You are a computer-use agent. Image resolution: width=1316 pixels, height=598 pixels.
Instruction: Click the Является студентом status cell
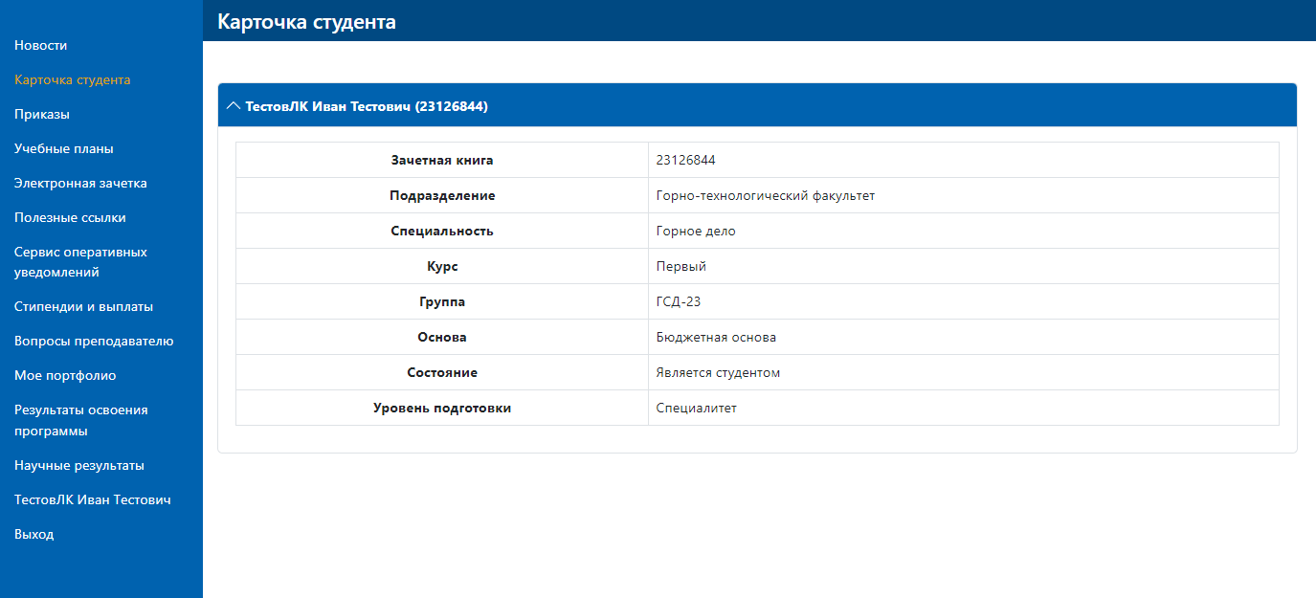click(x=718, y=372)
